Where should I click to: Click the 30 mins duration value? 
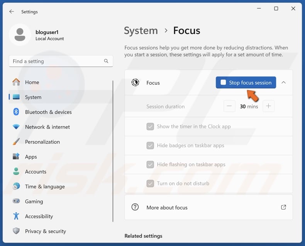tap(249, 106)
